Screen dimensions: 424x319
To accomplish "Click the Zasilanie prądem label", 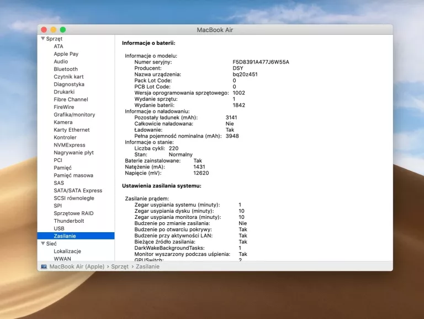I will coord(147,199).
